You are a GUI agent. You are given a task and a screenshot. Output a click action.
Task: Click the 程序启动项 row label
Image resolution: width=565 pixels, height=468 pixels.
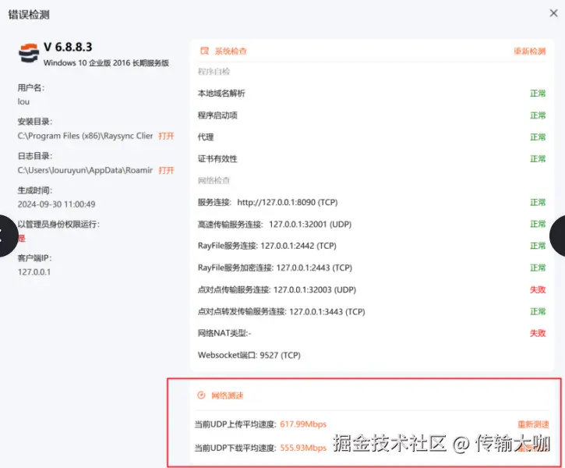[217, 115]
